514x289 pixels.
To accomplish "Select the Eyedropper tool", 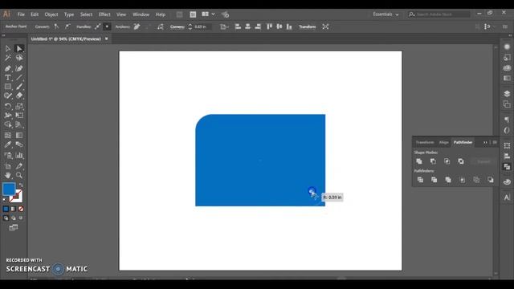I will (x=8, y=144).
